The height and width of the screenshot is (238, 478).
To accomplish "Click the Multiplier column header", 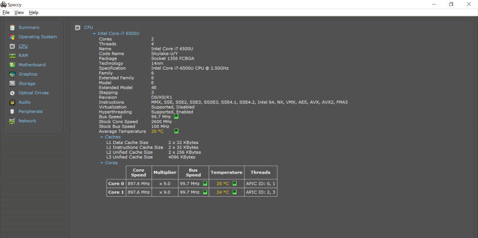I will pos(165,172).
